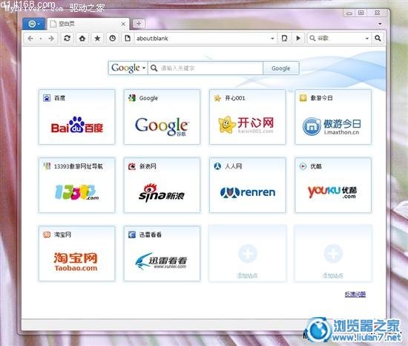Click the Sina eye favicon
The width and height of the screenshot is (408, 346).
(x=132, y=166)
